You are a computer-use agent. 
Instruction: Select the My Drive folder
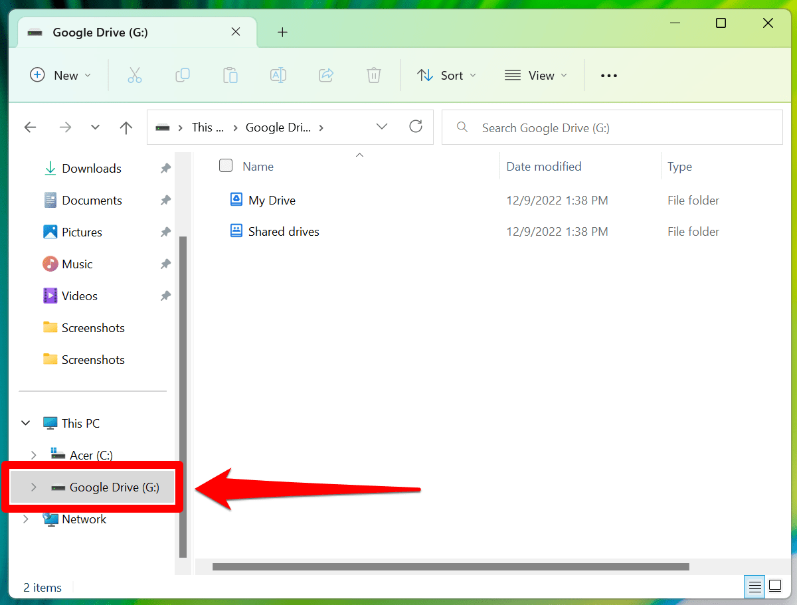(x=272, y=200)
